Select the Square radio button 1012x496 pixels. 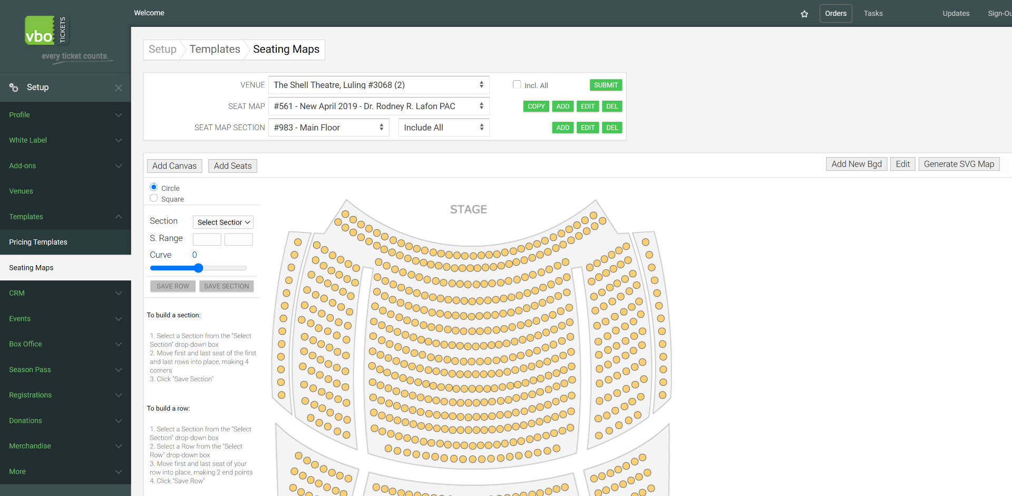[153, 198]
